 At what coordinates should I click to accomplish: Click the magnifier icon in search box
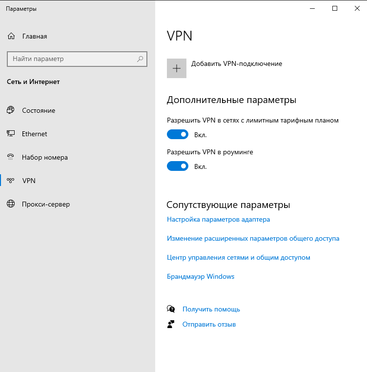pos(140,59)
